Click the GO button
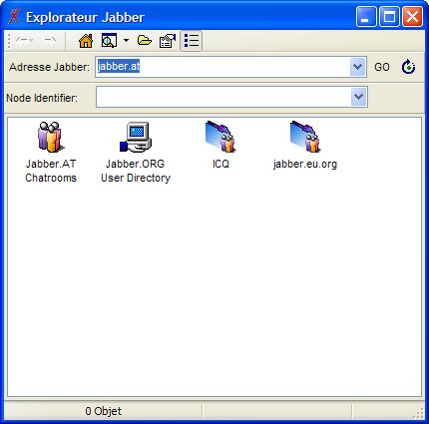The width and height of the screenshot is (429, 424). (382, 67)
